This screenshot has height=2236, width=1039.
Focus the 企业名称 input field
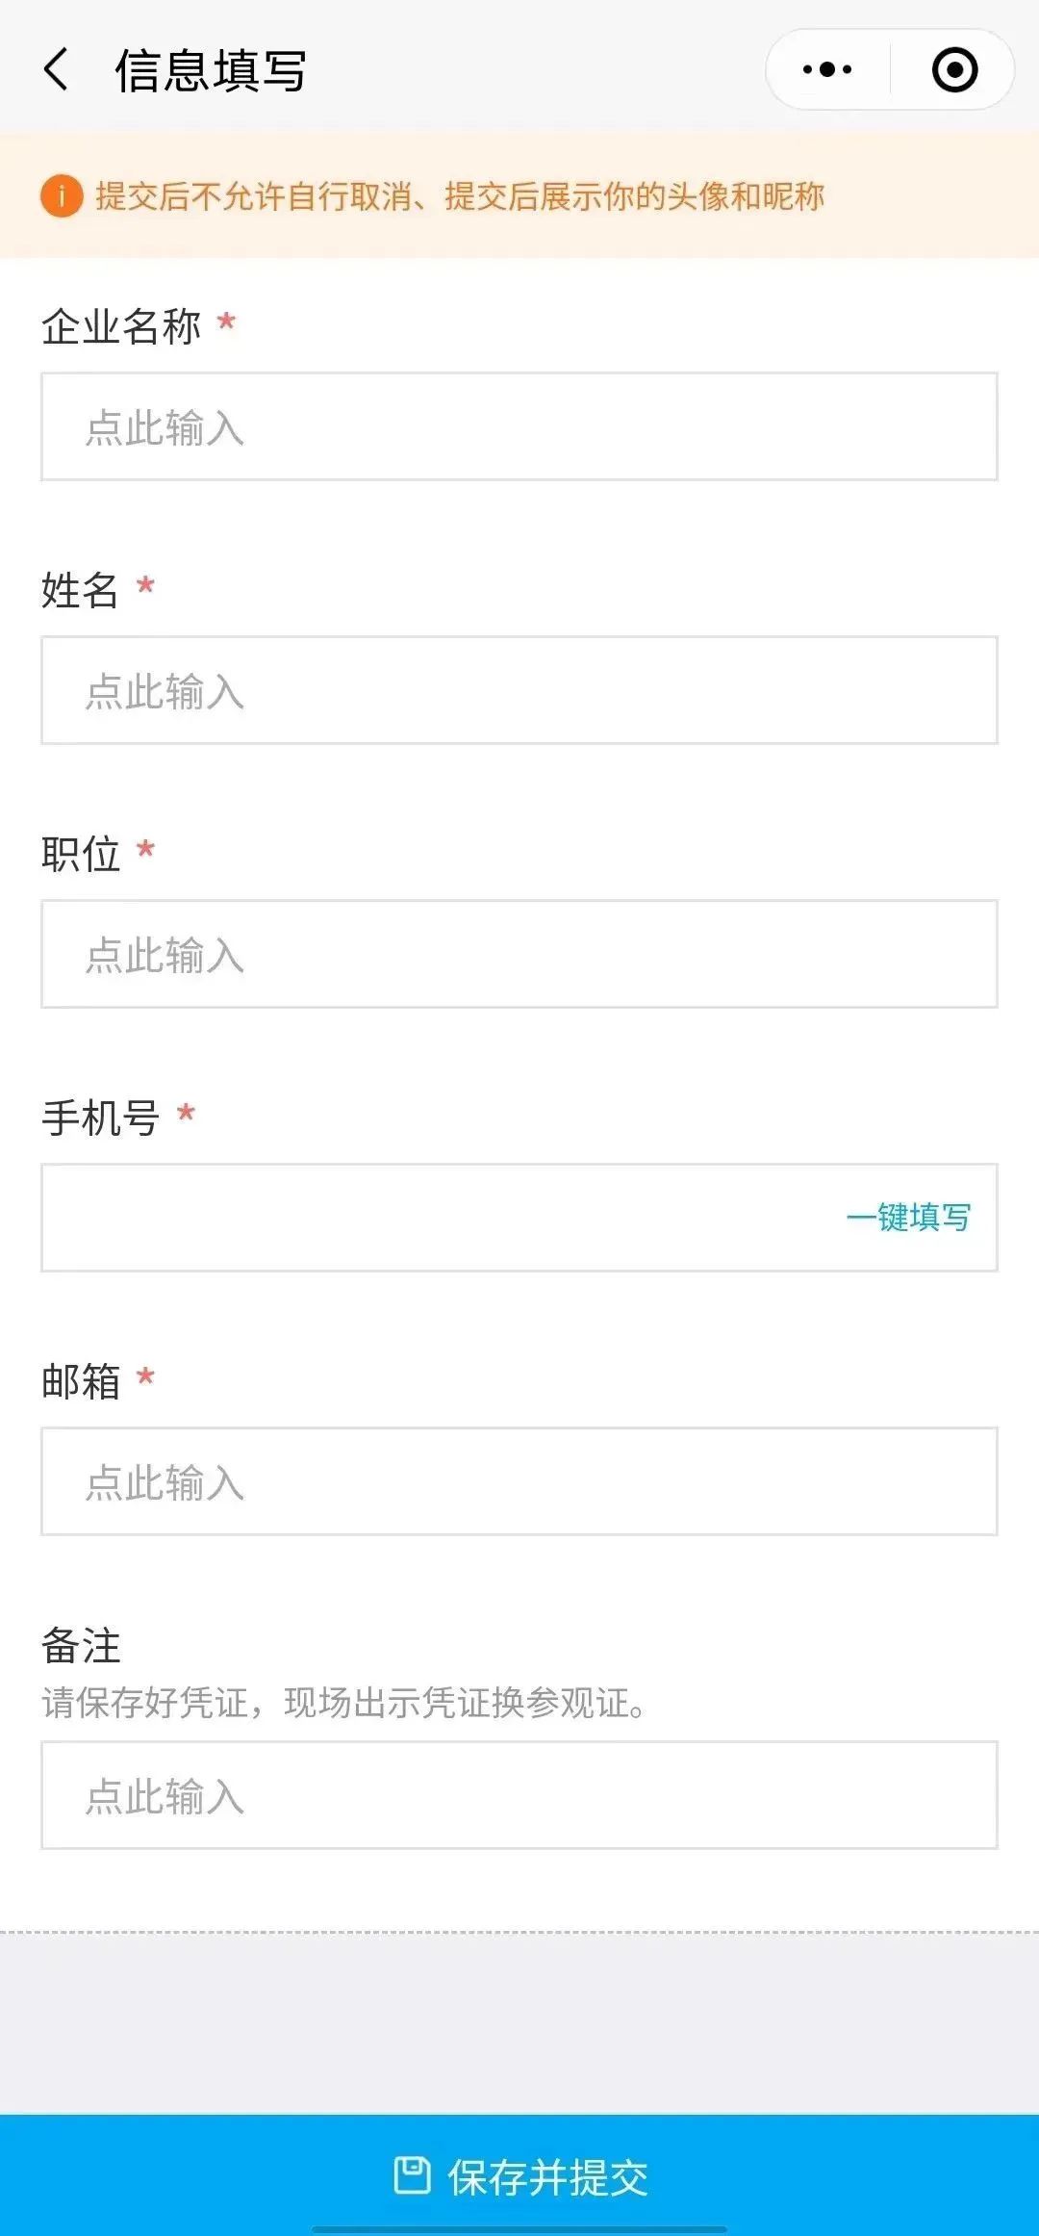(519, 426)
